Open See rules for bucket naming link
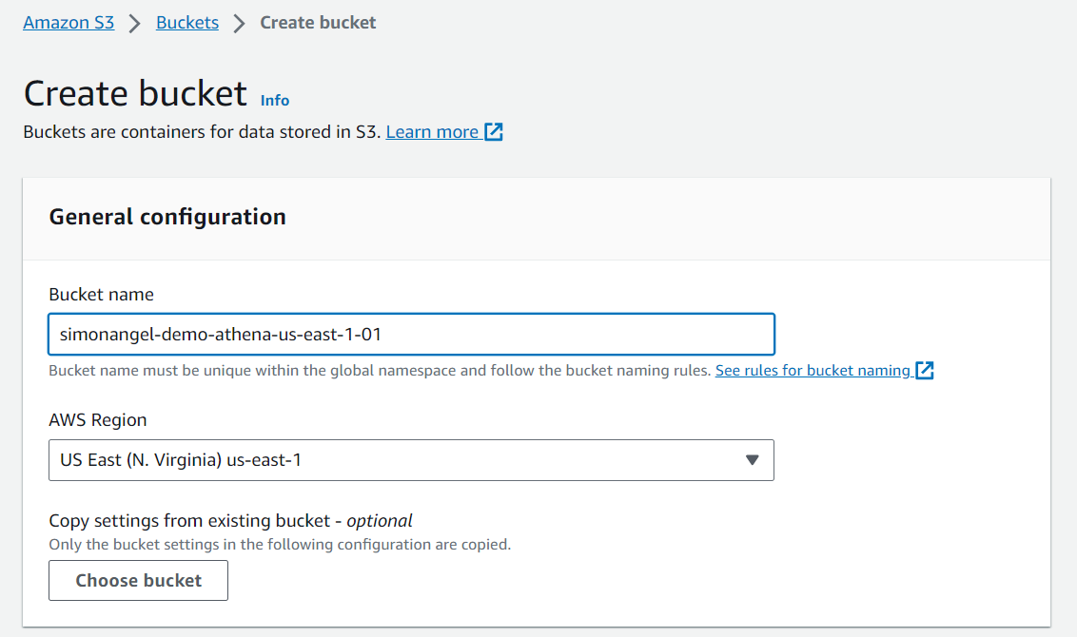1077x637 pixels. [813, 371]
